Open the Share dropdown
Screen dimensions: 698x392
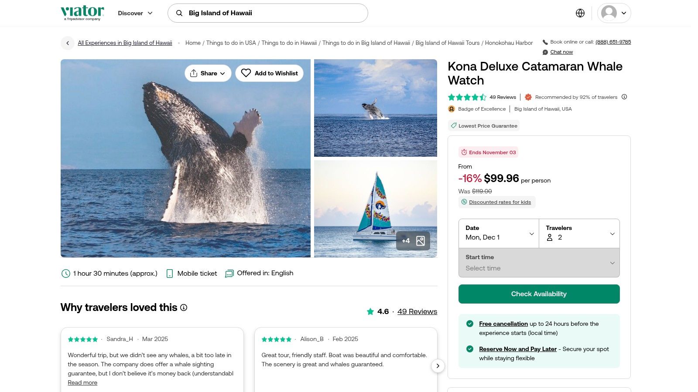pos(208,73)
